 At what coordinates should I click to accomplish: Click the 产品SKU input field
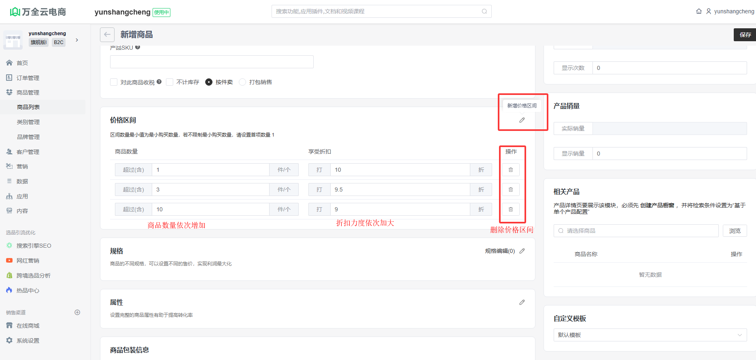pos(212,62)
